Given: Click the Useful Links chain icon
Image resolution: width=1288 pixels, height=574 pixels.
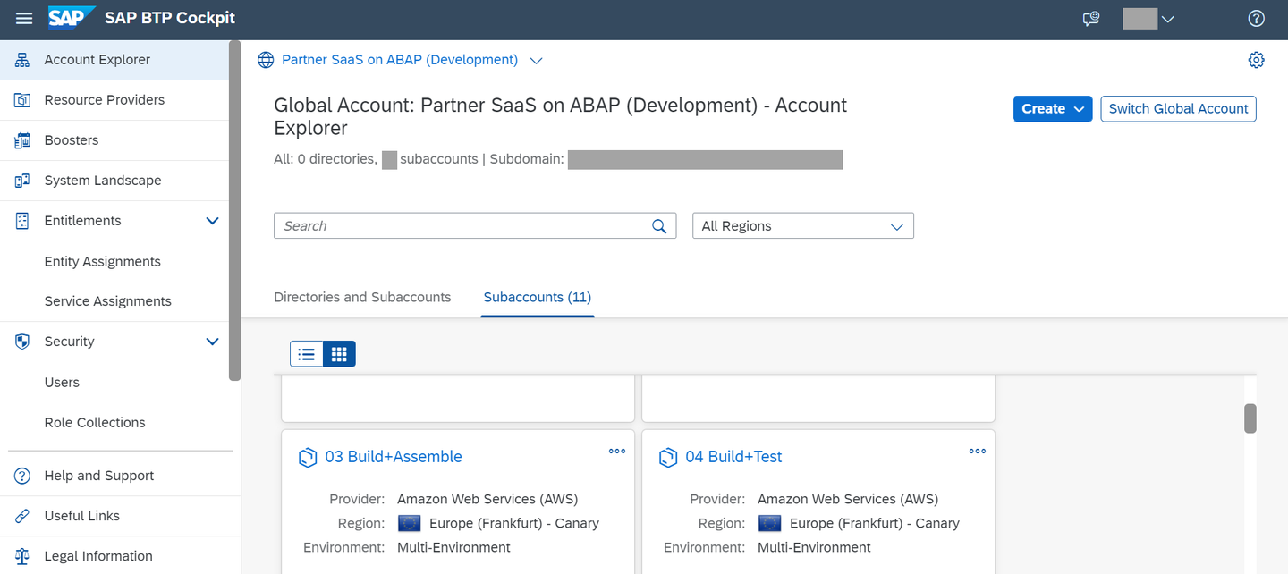Looking at the screenshot, I should [23, 516].
